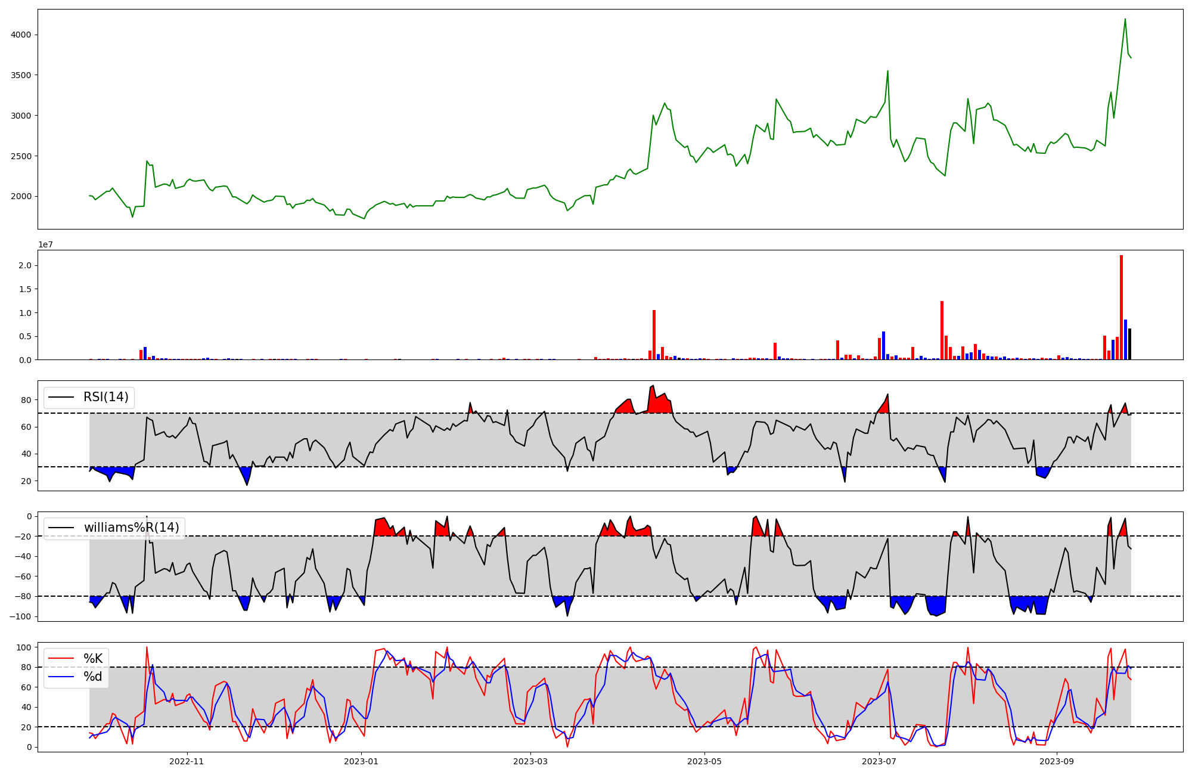Click the 2023-03 x-axis date label

530,761
